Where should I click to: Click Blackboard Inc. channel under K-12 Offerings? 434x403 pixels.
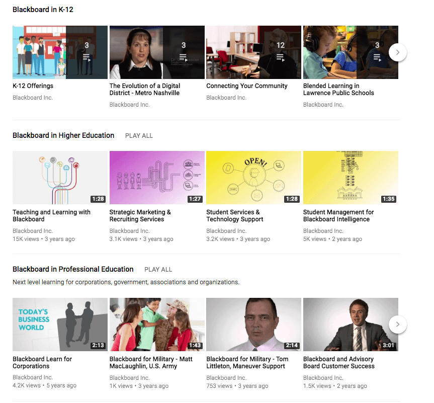click(x=33, y=98)
